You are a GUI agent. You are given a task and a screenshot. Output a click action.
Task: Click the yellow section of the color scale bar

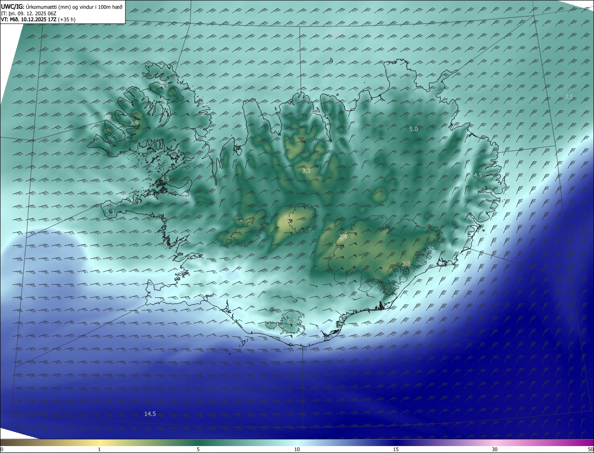point(100,442)
